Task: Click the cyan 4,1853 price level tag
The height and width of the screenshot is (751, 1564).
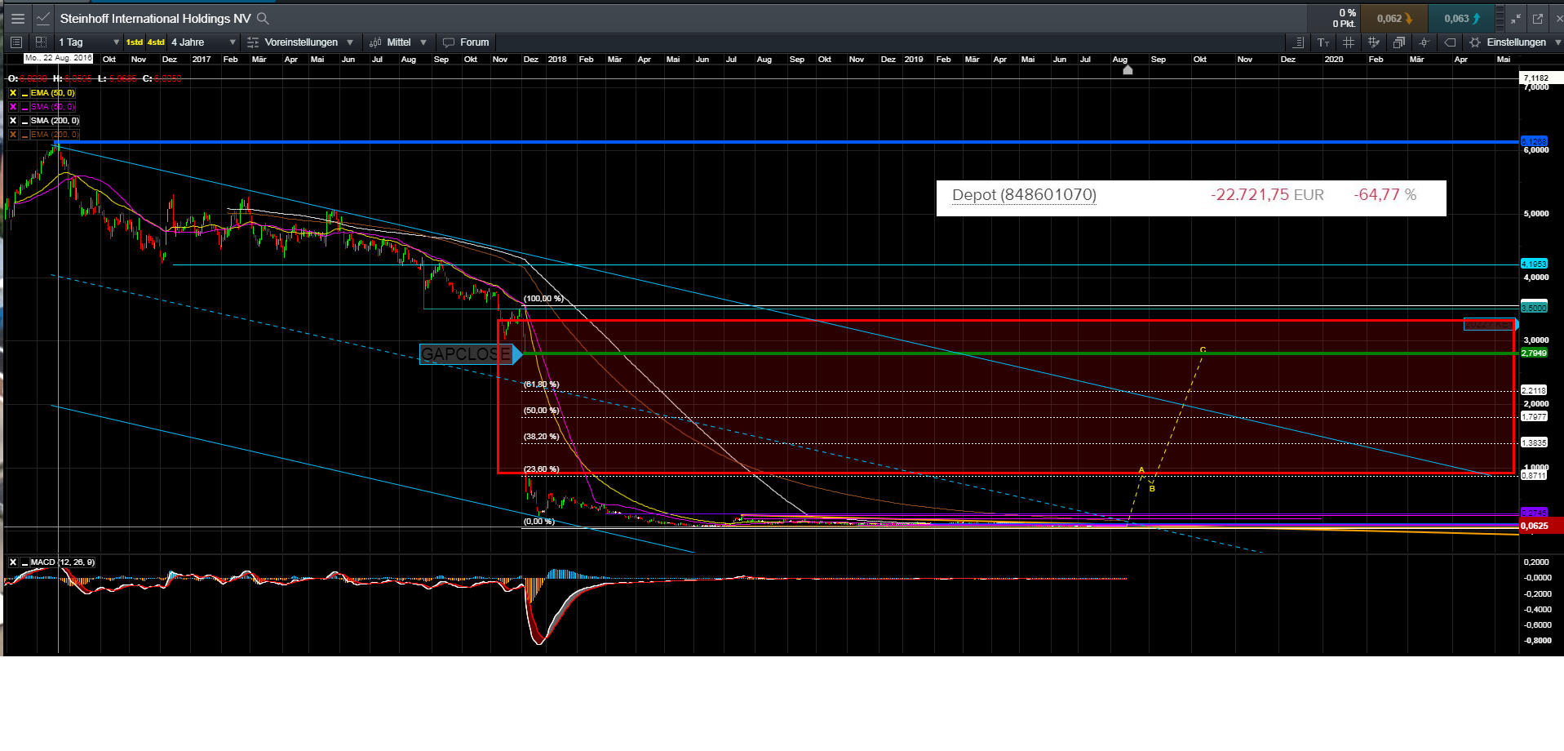Action: [1534, 264]
